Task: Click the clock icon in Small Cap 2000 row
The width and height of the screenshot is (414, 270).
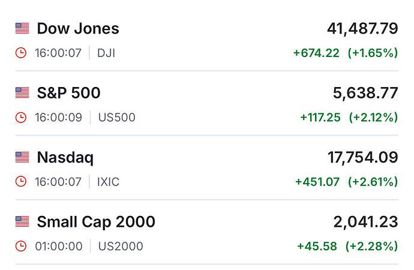Action: click(21, 247)
